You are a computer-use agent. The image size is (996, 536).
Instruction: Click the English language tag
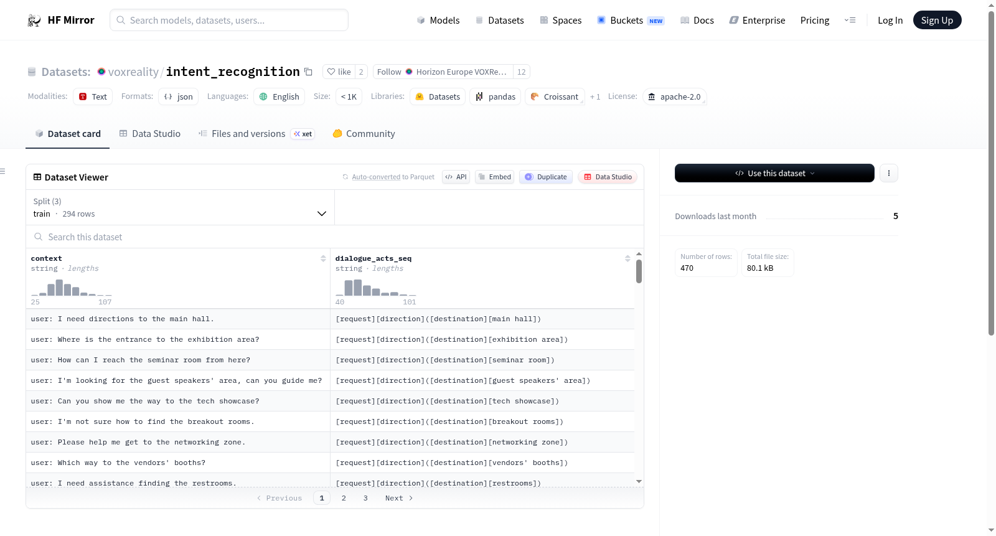point(279,96)
